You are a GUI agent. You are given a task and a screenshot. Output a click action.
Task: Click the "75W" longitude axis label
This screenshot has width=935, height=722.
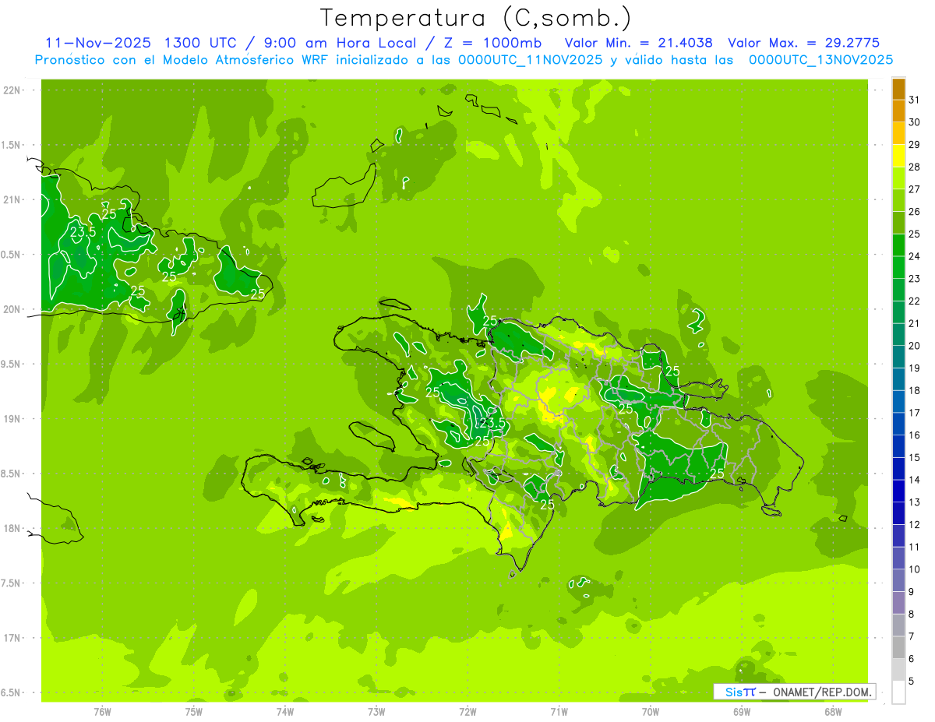[x=194, y=711]
